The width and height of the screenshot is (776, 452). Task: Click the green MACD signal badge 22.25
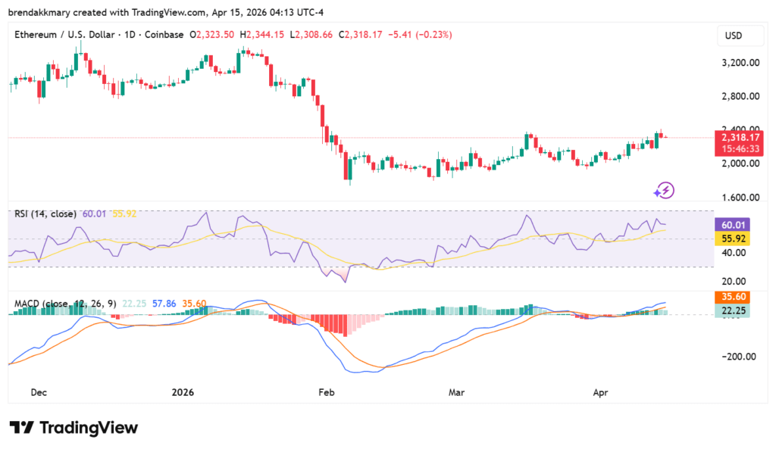732,310
